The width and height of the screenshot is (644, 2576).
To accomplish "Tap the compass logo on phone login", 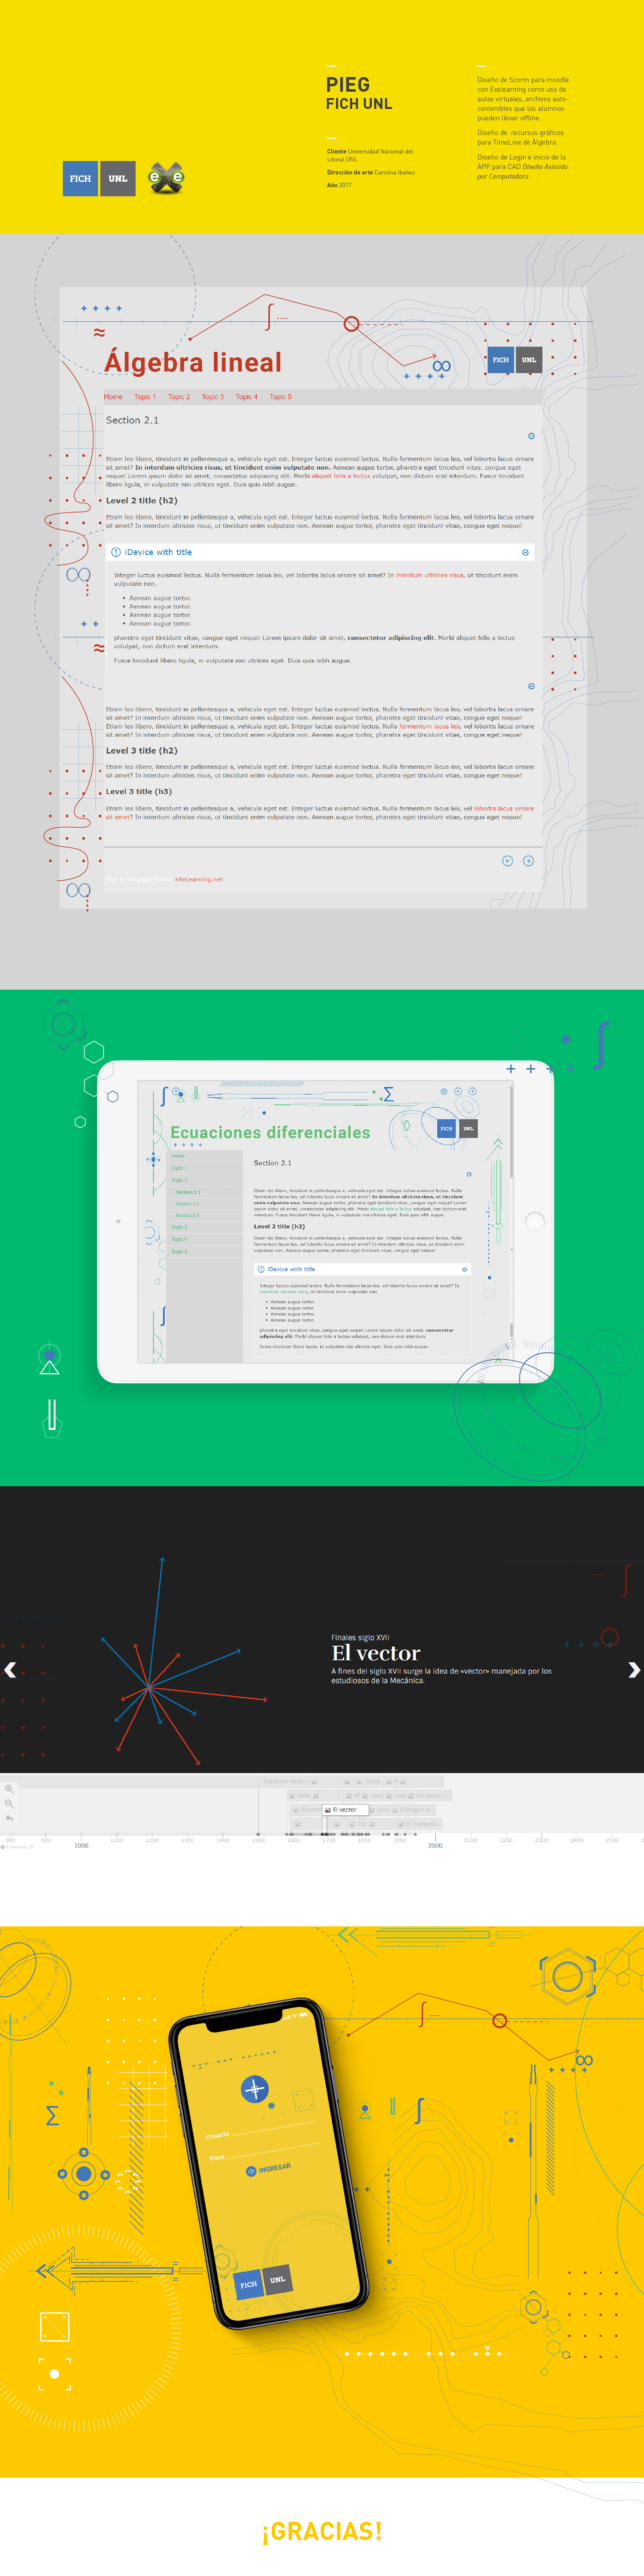I will pos(255,2089).
